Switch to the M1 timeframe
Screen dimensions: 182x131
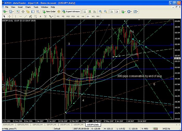[x=58, y=16]
